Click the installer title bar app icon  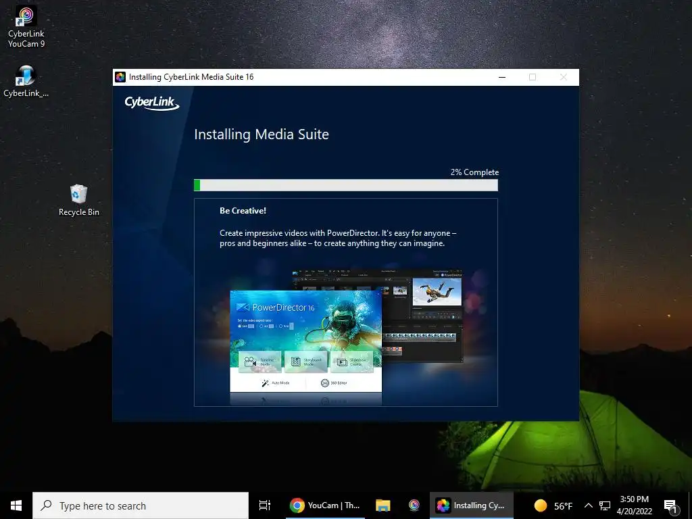(x=120, y=77)
